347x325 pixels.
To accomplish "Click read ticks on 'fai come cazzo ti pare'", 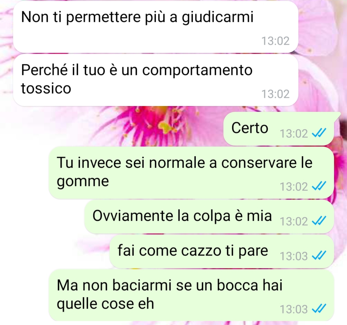I will pos(319,256).
